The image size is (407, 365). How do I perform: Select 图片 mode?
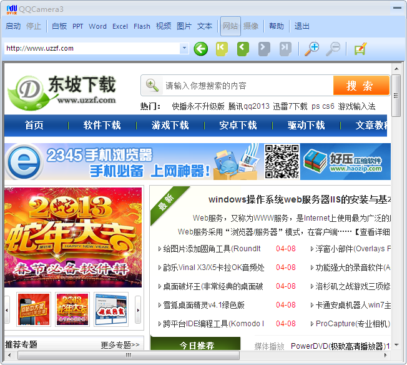coord(184,26)
